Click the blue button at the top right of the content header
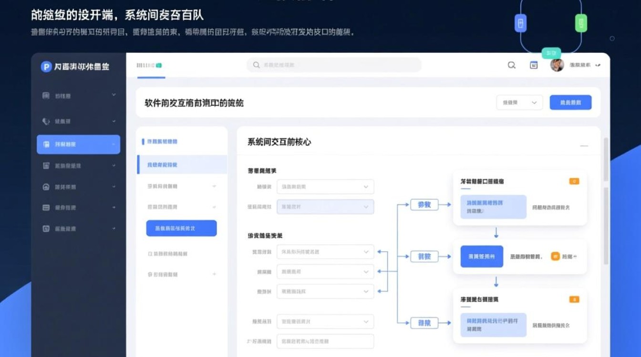 tap(570, 102)
